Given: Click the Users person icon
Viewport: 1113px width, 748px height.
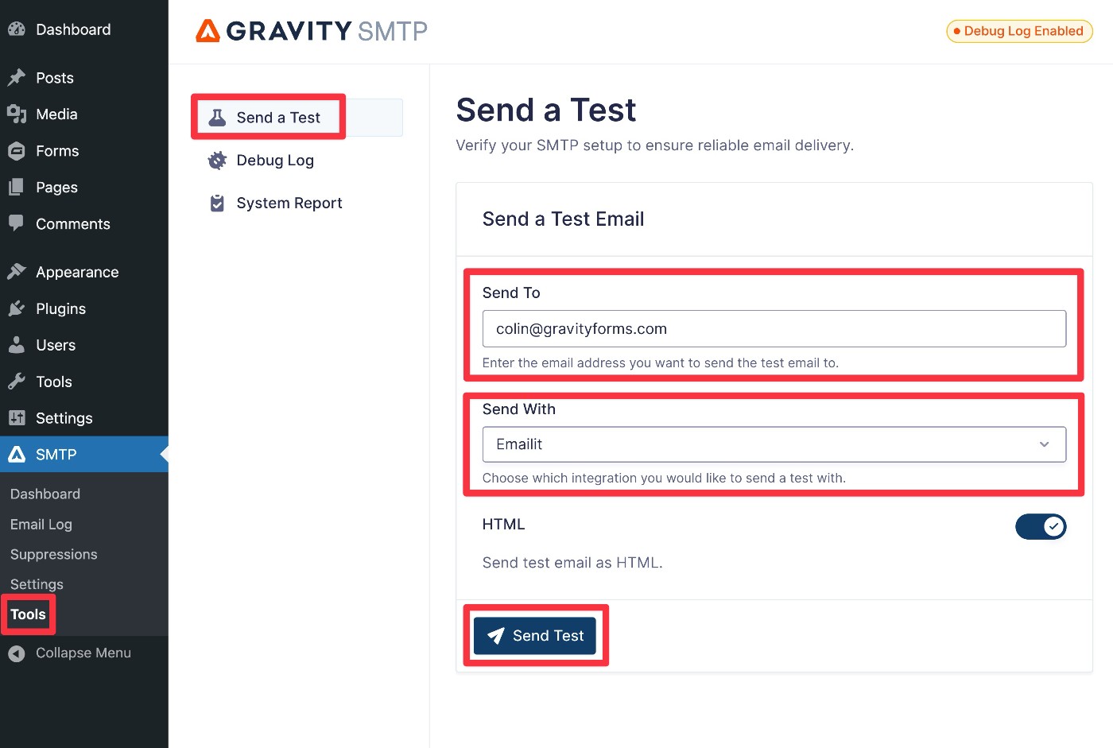Looking at the screenshot, I should click(17, 345).
